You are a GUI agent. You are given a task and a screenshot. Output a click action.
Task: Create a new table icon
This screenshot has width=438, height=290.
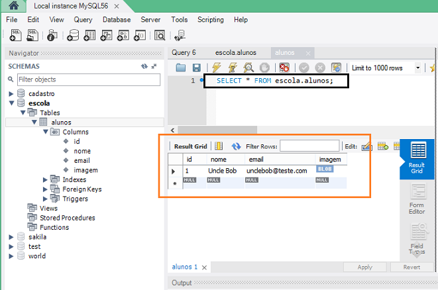[89, 36]
